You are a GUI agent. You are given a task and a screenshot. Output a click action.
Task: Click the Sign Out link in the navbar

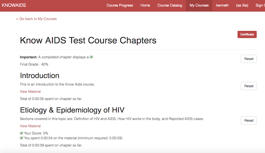click(x=260, y=5)
